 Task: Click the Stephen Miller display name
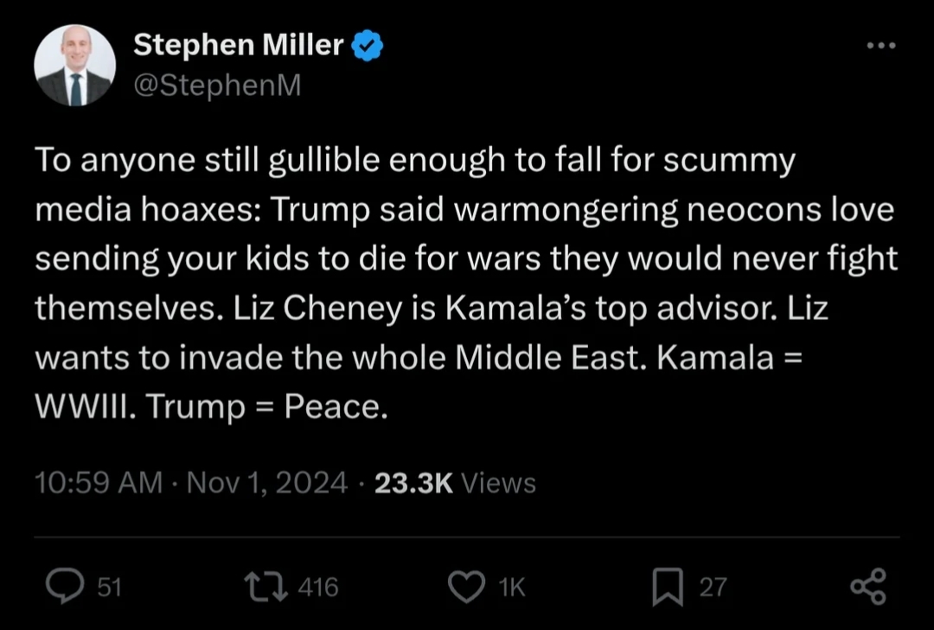tap(238, 46)
